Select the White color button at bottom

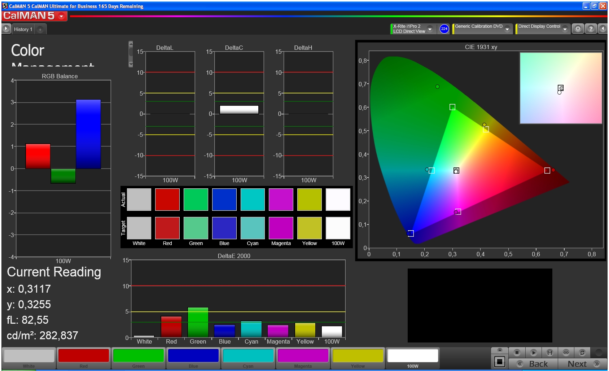pyautogui.click(x=29, y=358)
